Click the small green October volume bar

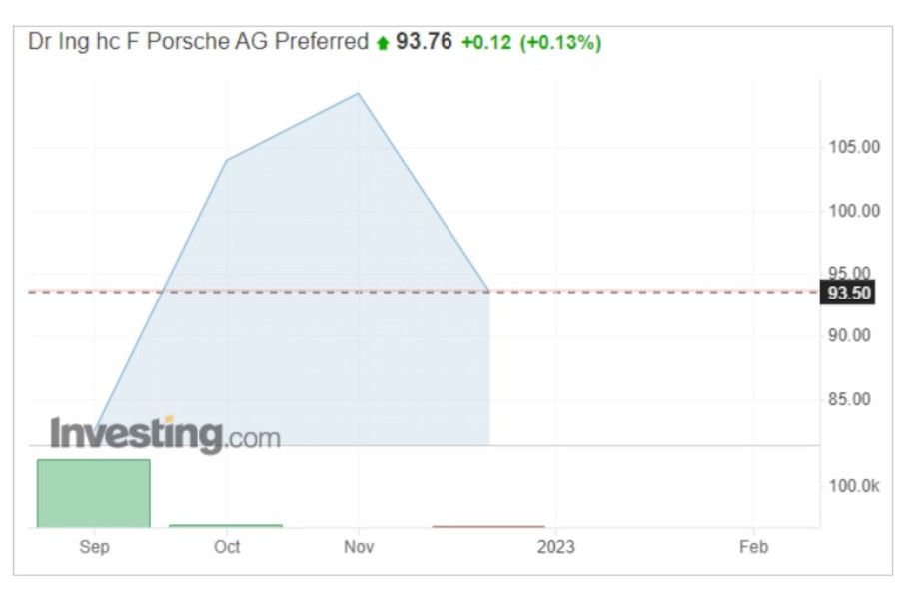(226, 525)
